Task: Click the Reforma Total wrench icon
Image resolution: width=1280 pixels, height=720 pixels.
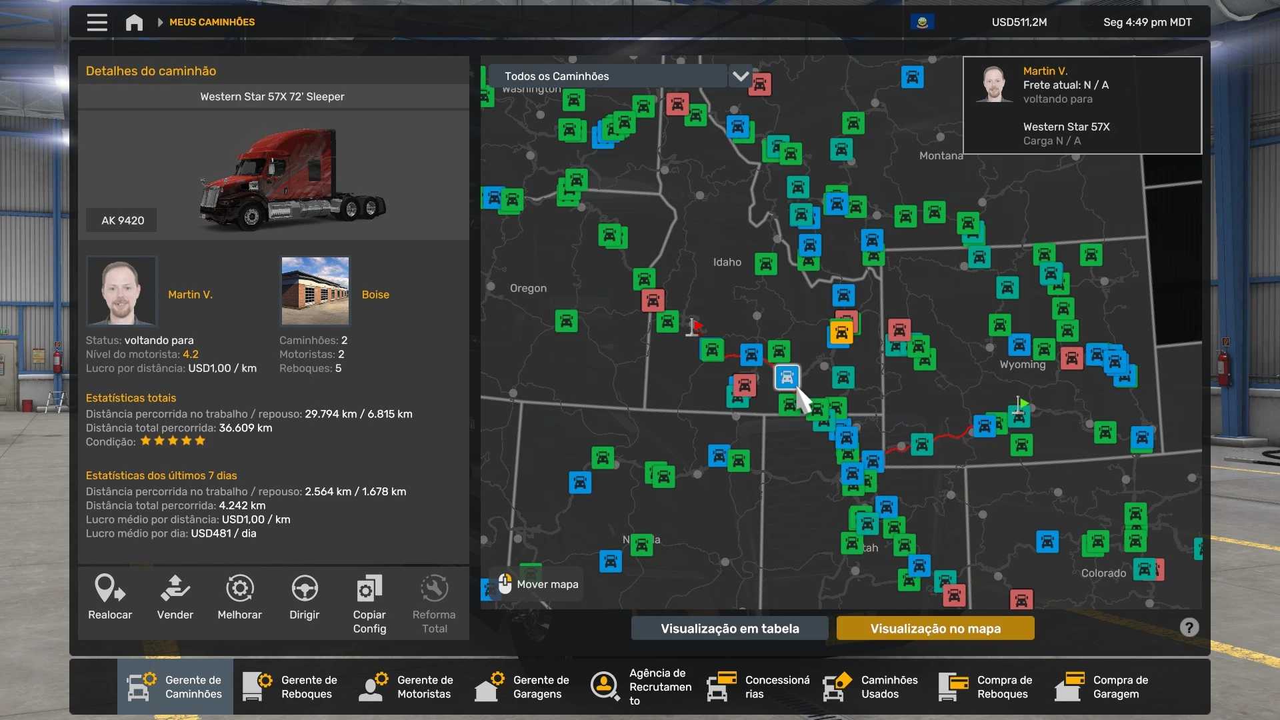Action: tap(434, 589)
